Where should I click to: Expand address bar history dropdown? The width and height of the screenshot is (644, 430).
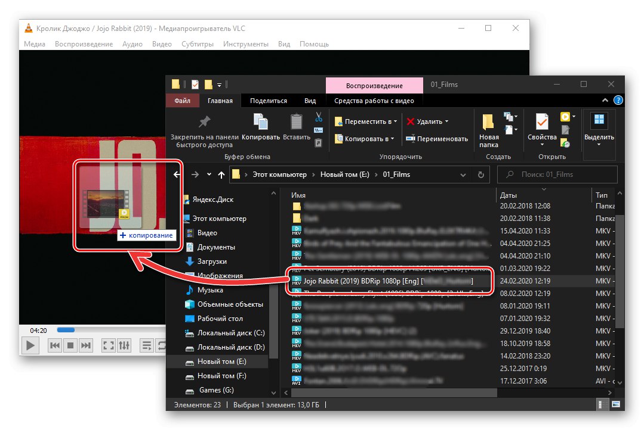463,175
